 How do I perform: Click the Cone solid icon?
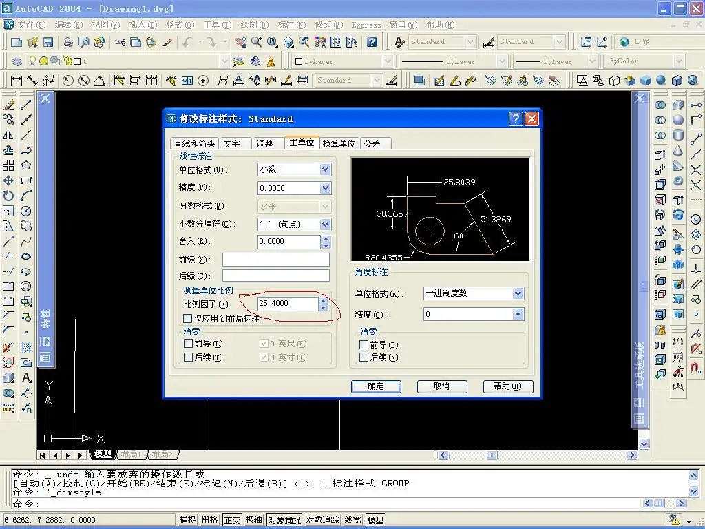[678, 150]
